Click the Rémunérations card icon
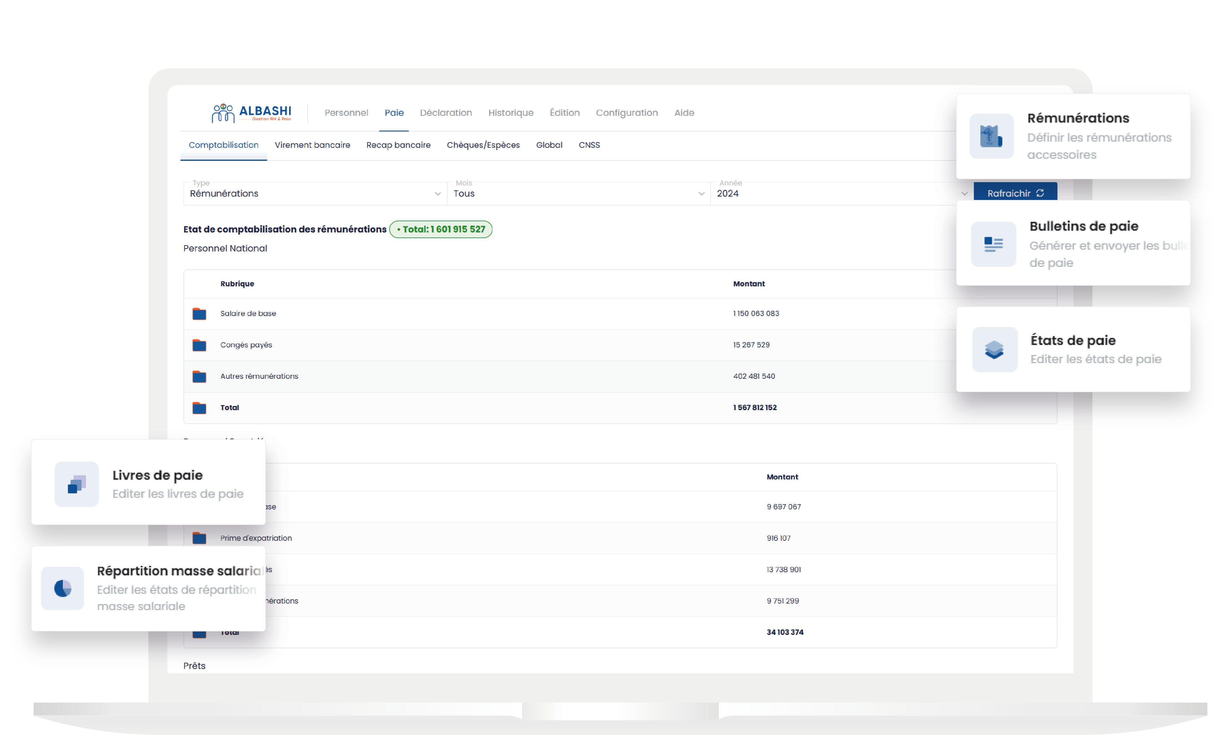Viewport: 1222px width, 735px height. coord(991,136)
